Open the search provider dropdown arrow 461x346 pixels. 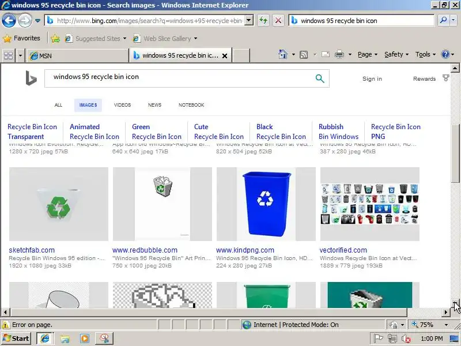pos(454,20)
